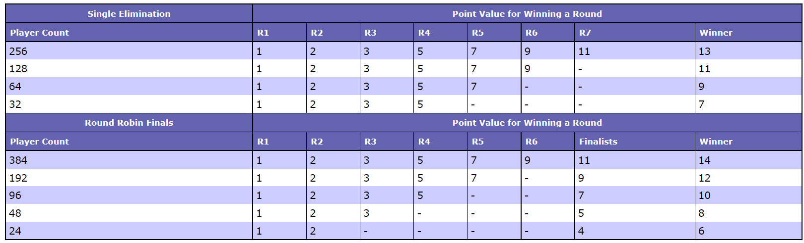
Task: Click the Winner header in Single Elimination table
Action: [716, 33]
